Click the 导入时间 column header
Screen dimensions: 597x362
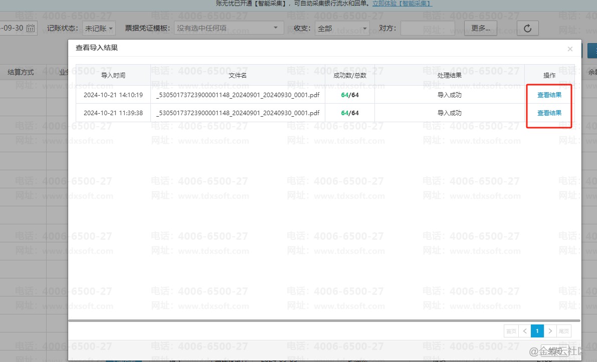pos(113,76)
